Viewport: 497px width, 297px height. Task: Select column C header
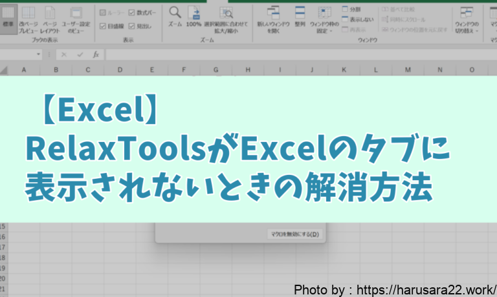pos(88,70)
